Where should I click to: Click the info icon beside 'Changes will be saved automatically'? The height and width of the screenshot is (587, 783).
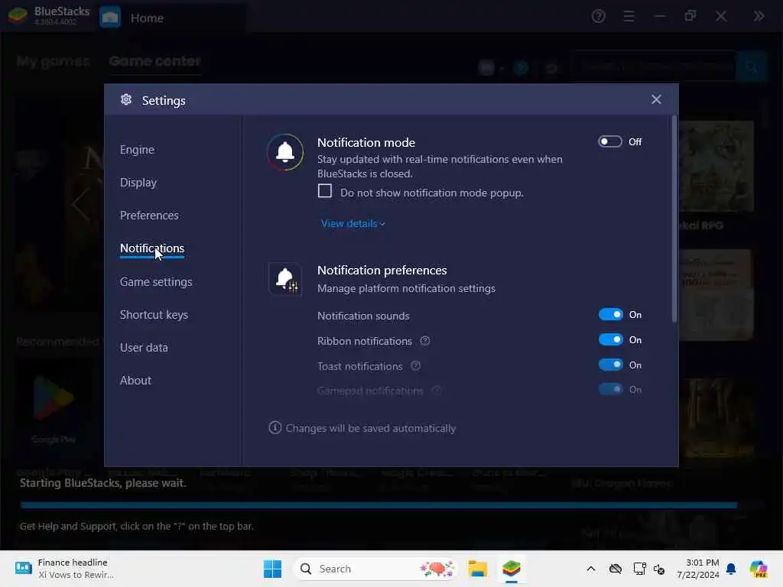tap(275, 428)
